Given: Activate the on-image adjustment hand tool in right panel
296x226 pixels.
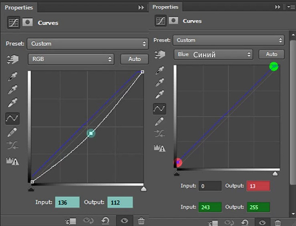Looking at the screenshot, I should click(x=160, y=54).
